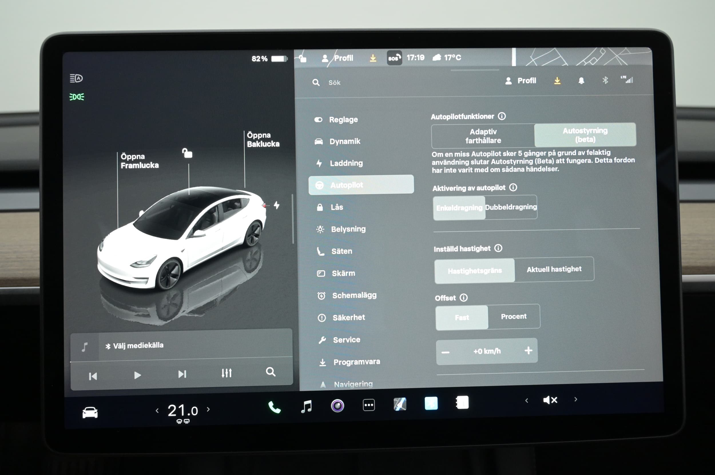Screen dimensions: 715x475
Task: Open the camera app in bottom dock
Action: [337, 406]
